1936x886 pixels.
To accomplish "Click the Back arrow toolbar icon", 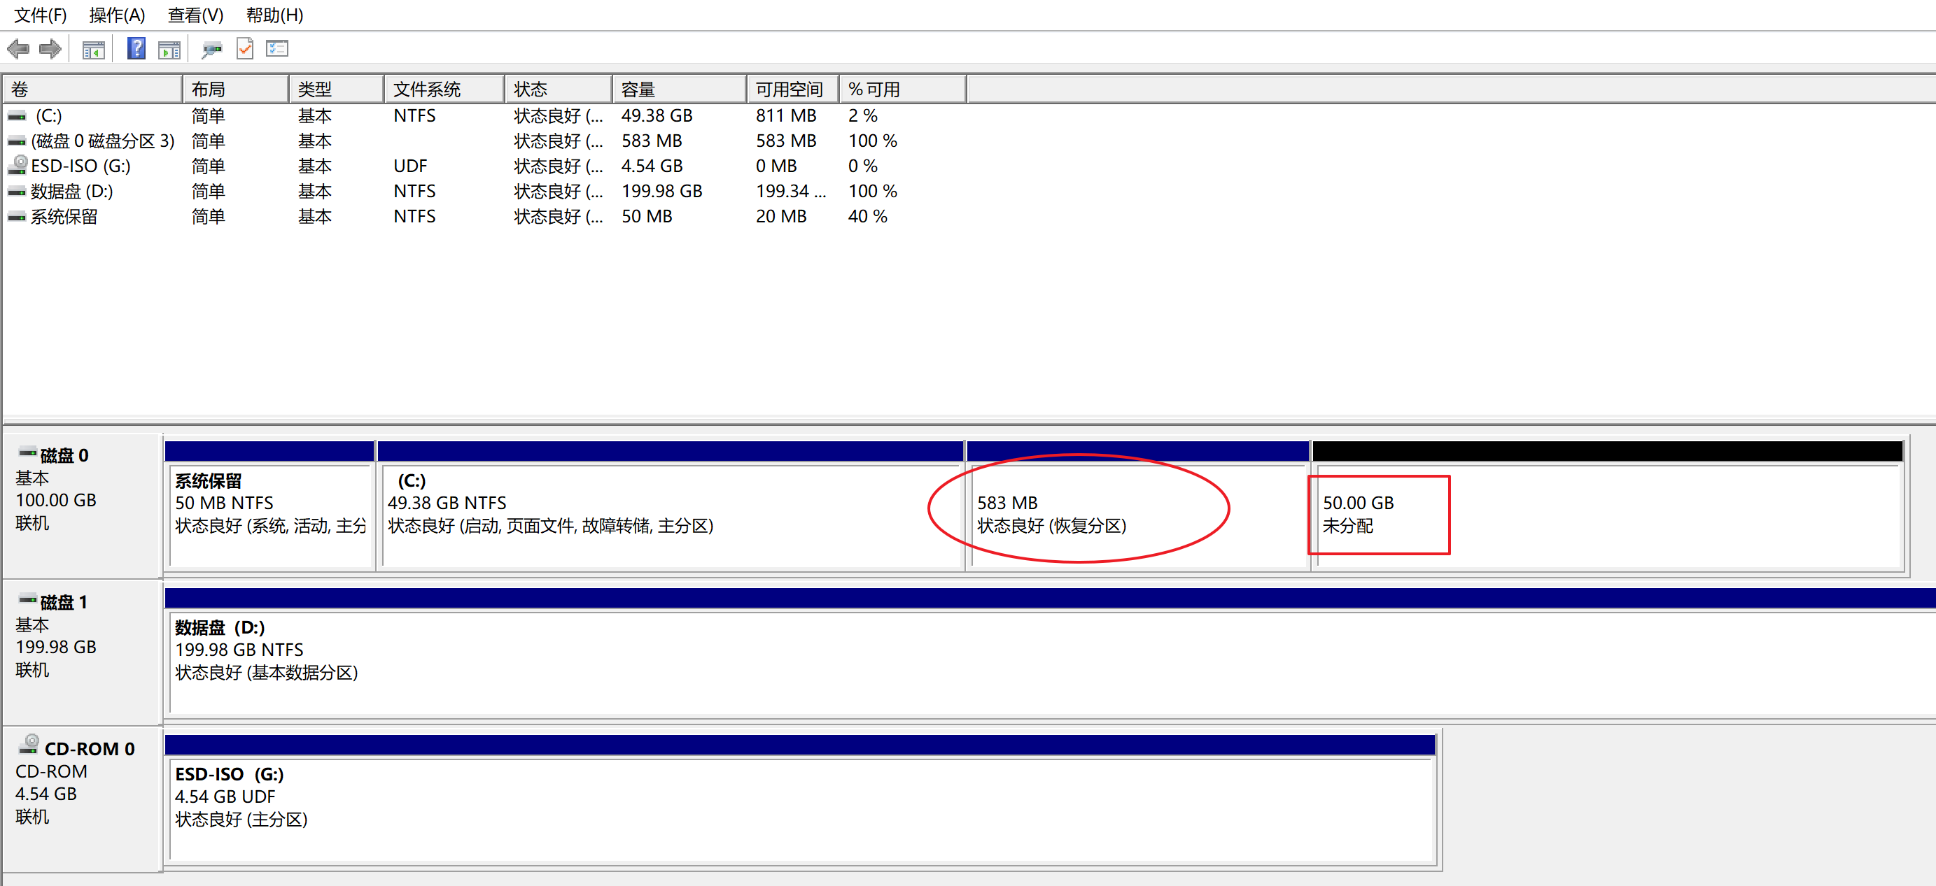I will (18, 50).
